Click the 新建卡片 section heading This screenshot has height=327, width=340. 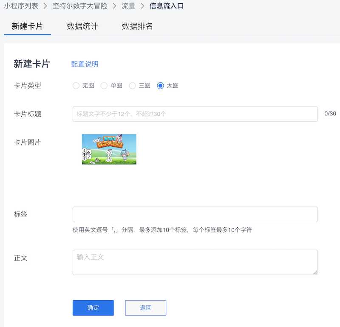pos(32,64)
